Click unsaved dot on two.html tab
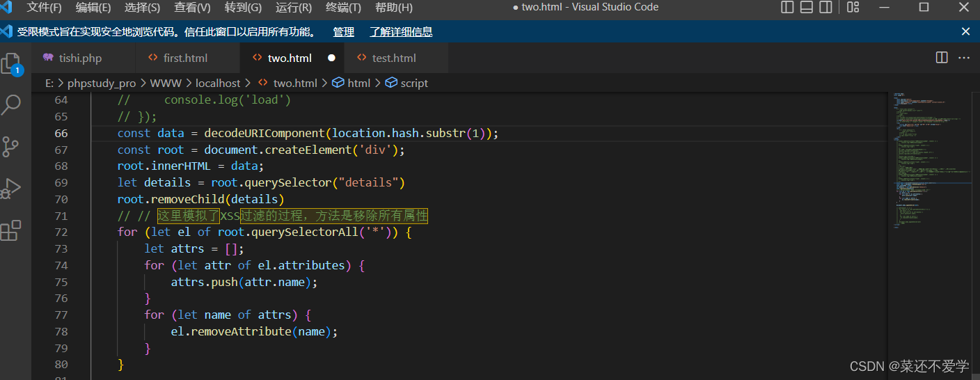 [331, 58]
